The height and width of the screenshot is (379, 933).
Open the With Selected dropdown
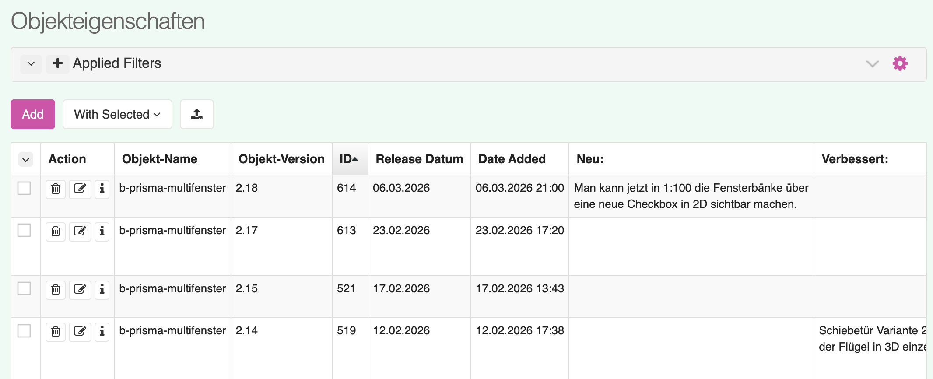click(x=117, y=114)
